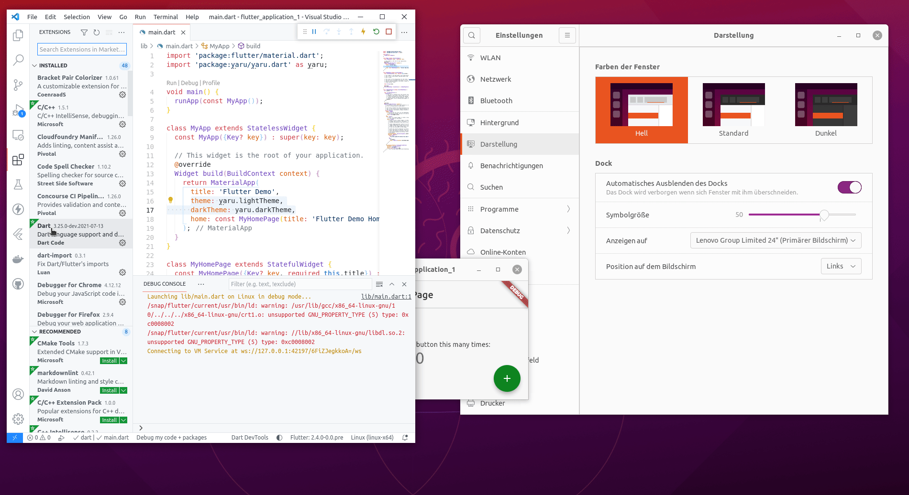
Task: Click the lightbulb code action icon
Action: 170,200
